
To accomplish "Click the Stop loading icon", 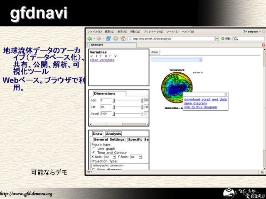I will [116, 39].
